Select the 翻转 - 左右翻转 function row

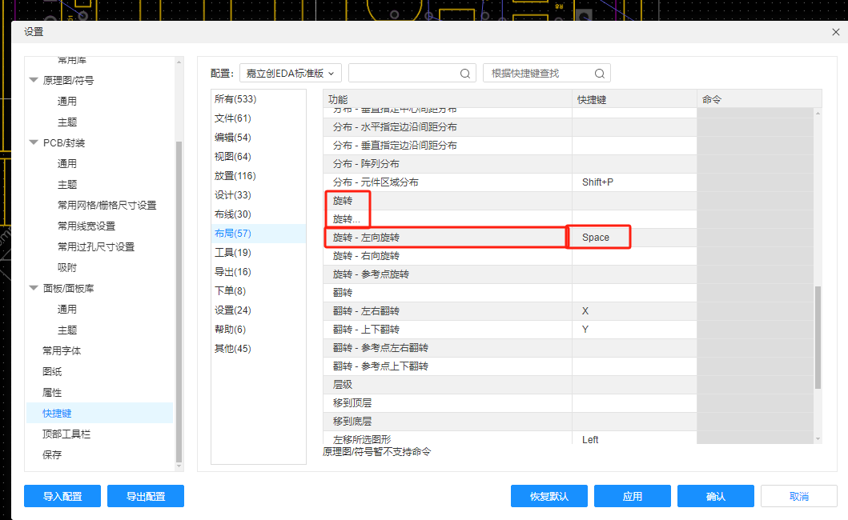[x=447, y=311]
